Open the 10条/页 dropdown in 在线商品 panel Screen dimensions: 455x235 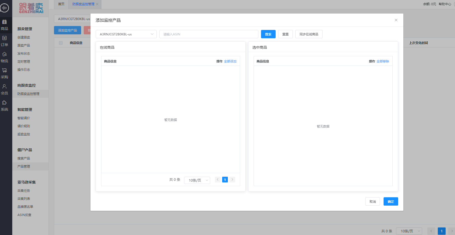pos(197,180)
